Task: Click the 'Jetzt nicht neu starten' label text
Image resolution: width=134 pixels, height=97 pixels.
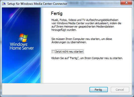Action: click(x=69, y=52)
